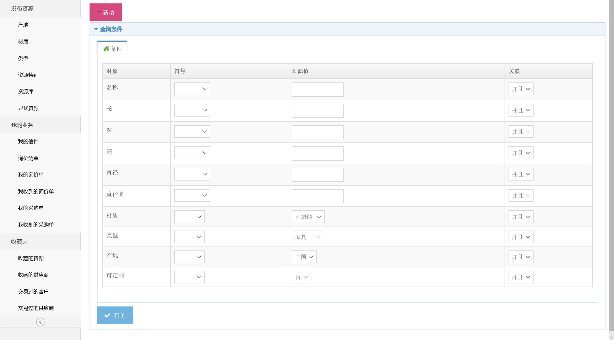
Task: Click the scrollbar down arrow
Action: tap(611, 337)
